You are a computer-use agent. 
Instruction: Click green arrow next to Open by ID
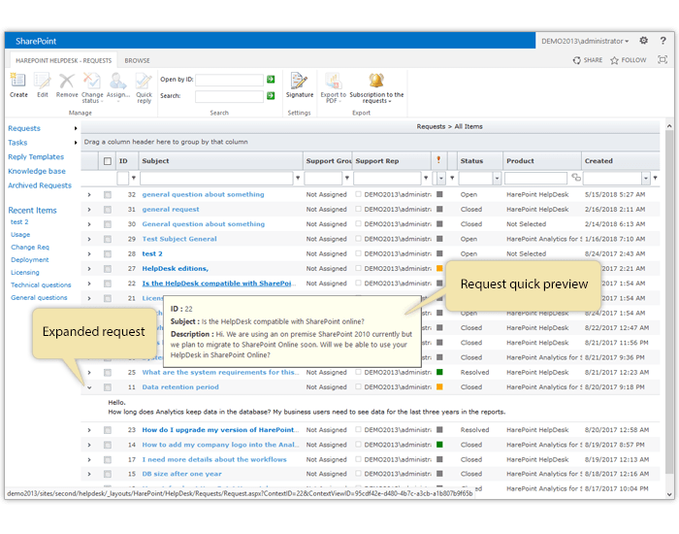pyautogui.click(x=271, y=80)
